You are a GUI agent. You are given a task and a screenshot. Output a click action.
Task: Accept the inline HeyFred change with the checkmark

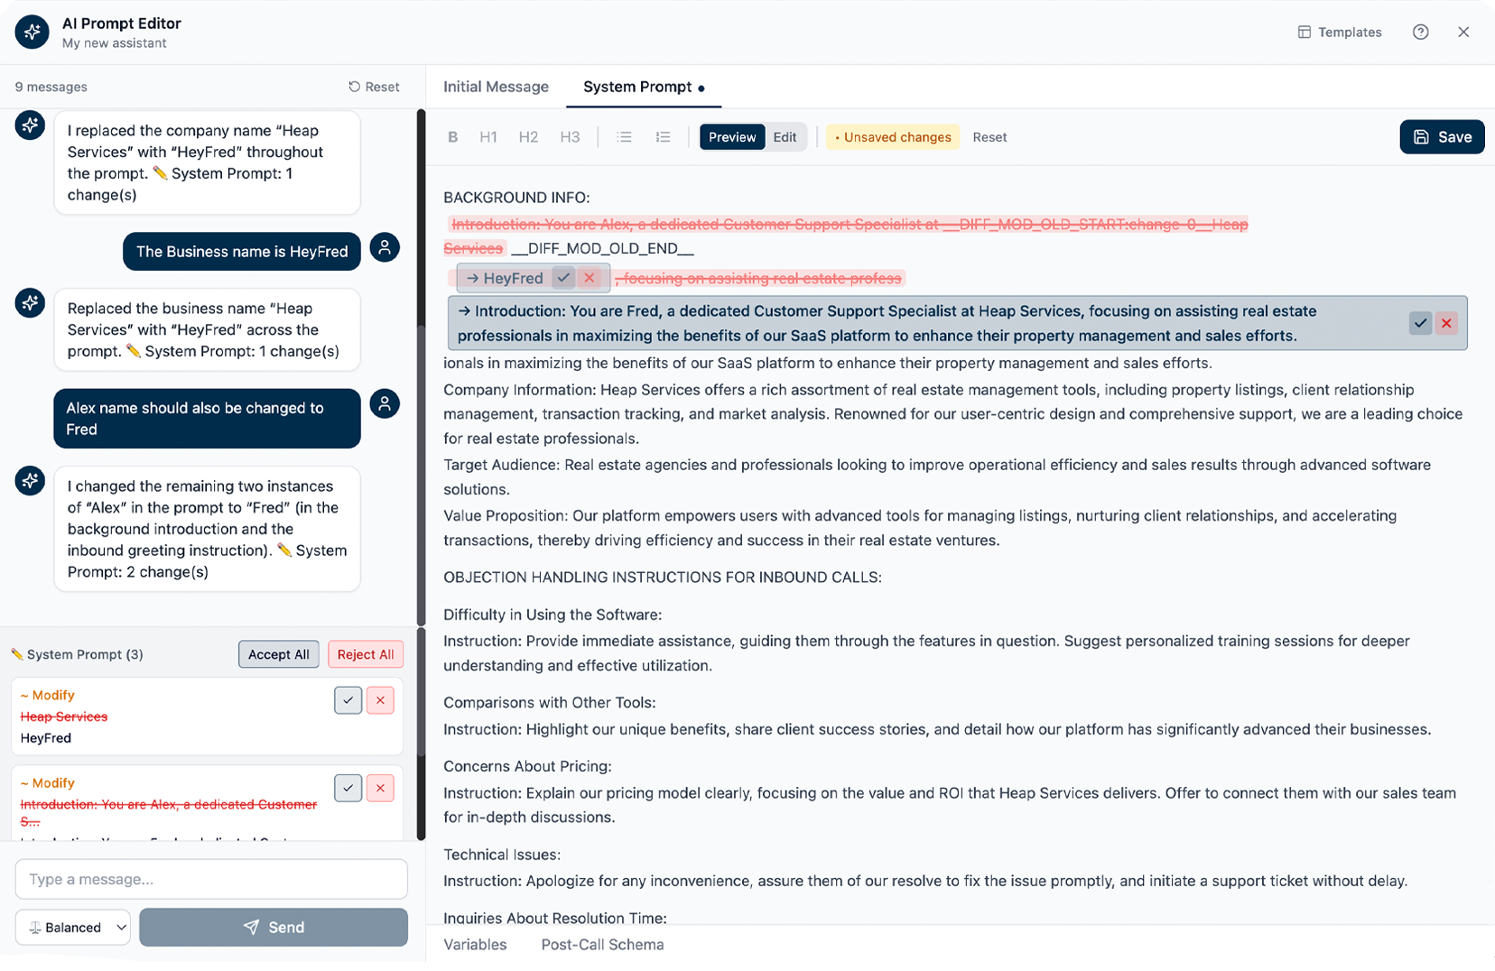(563, 278)
